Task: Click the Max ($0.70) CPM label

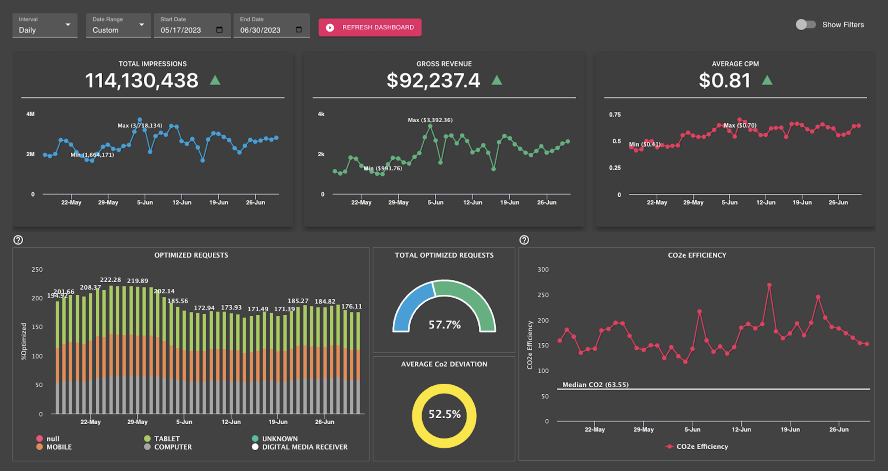Action: pos(740,125)
